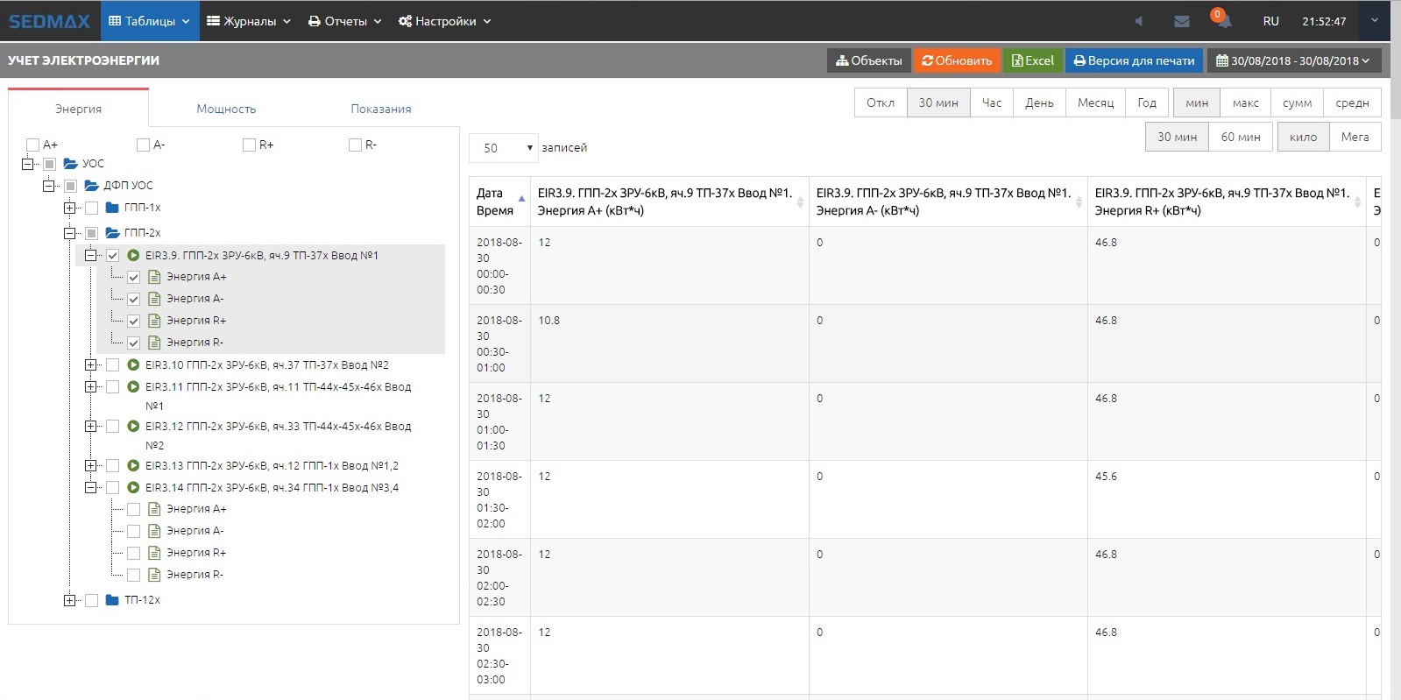The width and height of the screenshot is (1401, 700).
Task: Click green status icon of EIR3.10 item
Action: (133, 365)
